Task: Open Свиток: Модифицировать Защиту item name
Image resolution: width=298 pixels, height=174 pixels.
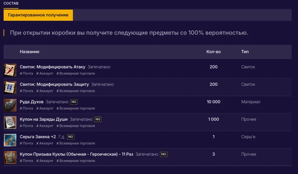Action: coord(54,84)
